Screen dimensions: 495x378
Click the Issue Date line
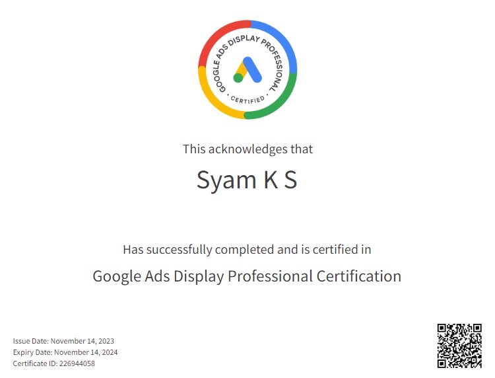[x=63, y=341]
